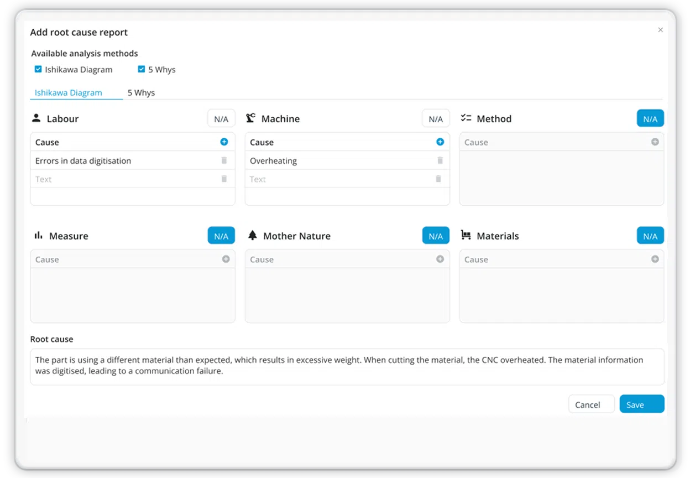
Task: Remove the empty text row under Machine
Action: pos(438,179)
